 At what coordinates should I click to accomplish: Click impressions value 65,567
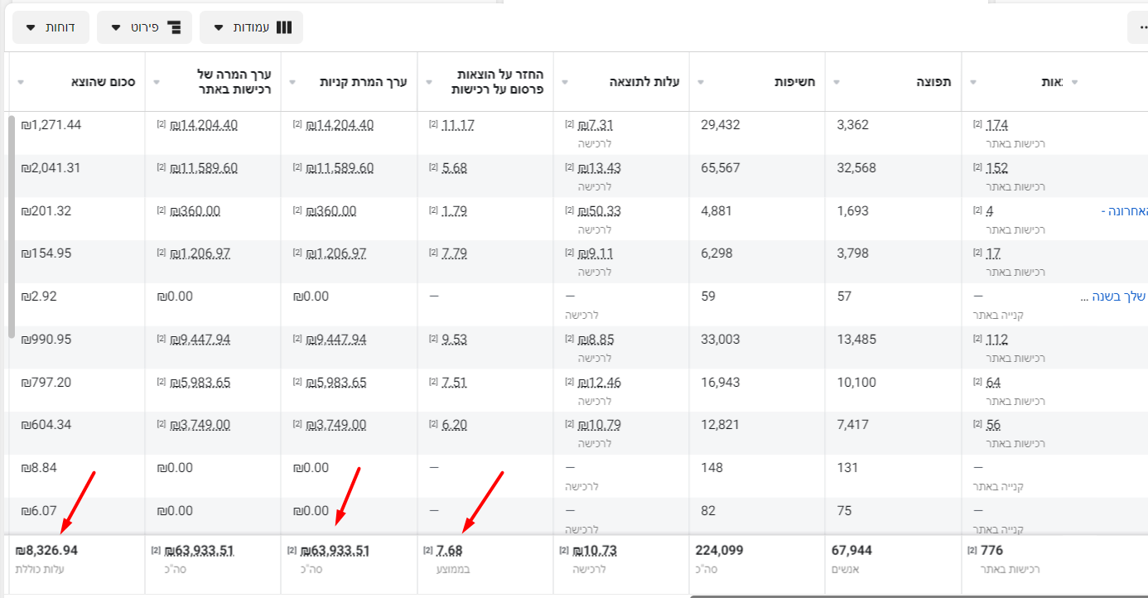(x=721, y=167)
